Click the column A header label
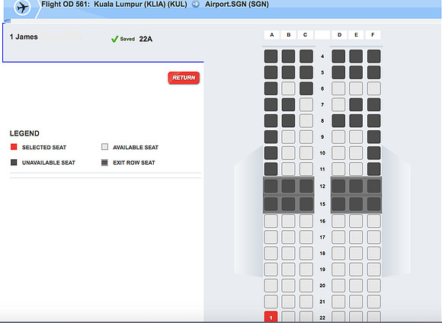 [x=272, y=35]
